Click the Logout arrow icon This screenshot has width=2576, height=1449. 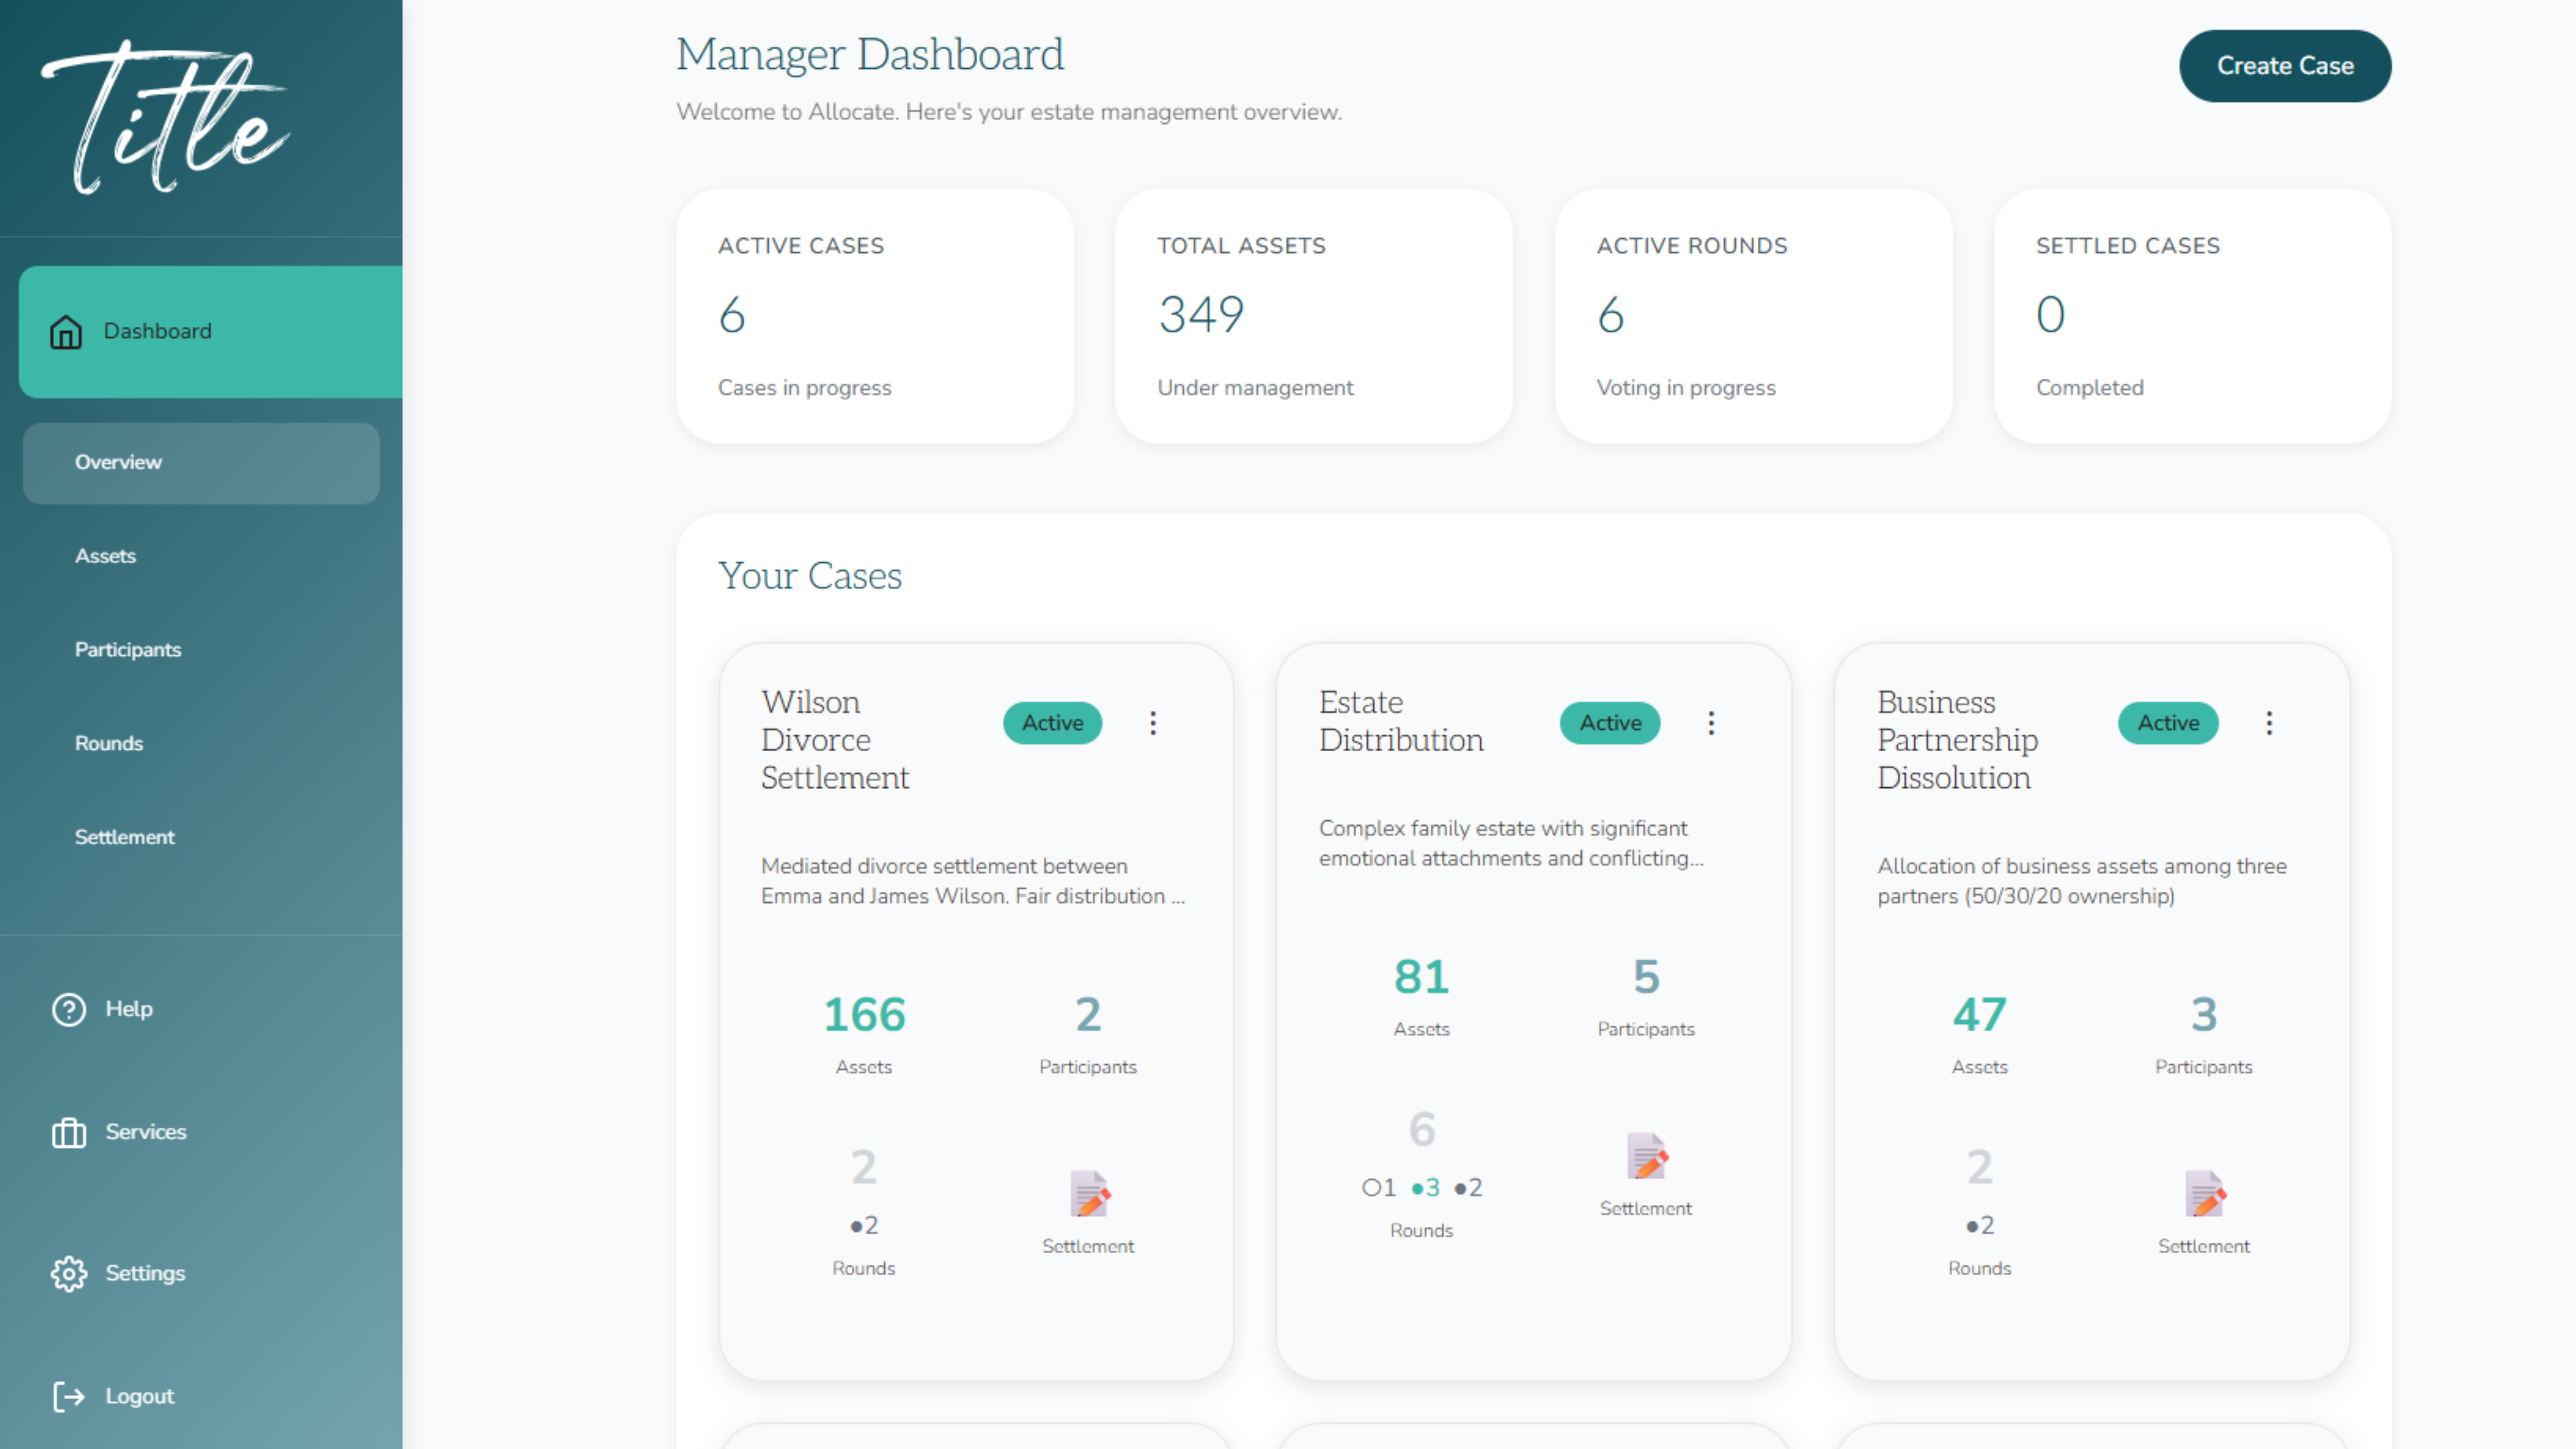pos(69,1396)
